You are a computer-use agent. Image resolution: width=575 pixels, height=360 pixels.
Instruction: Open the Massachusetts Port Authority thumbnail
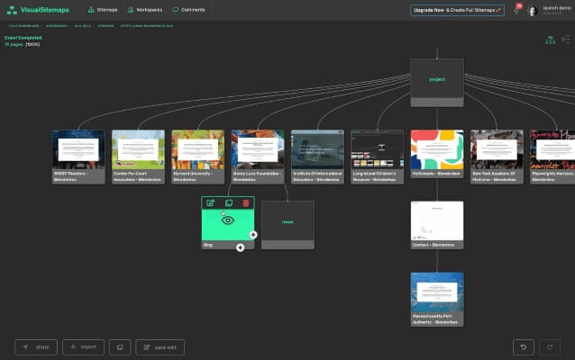pyautogui.click(x=437, y=292)
